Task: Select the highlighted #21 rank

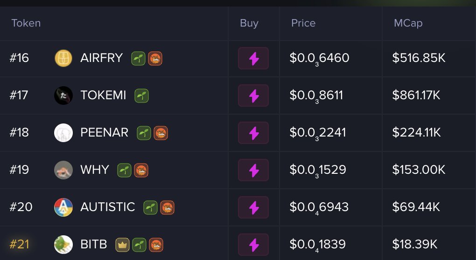Action: click(x=20, y=244)
